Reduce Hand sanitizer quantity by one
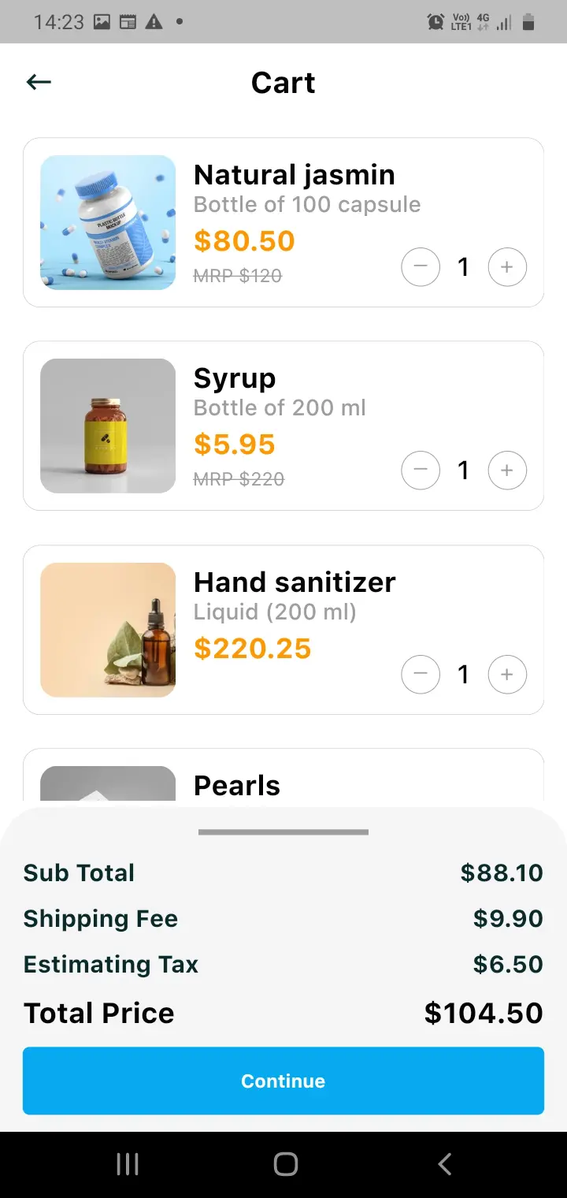Screen dimensions: 567x1198 point(421,675)
